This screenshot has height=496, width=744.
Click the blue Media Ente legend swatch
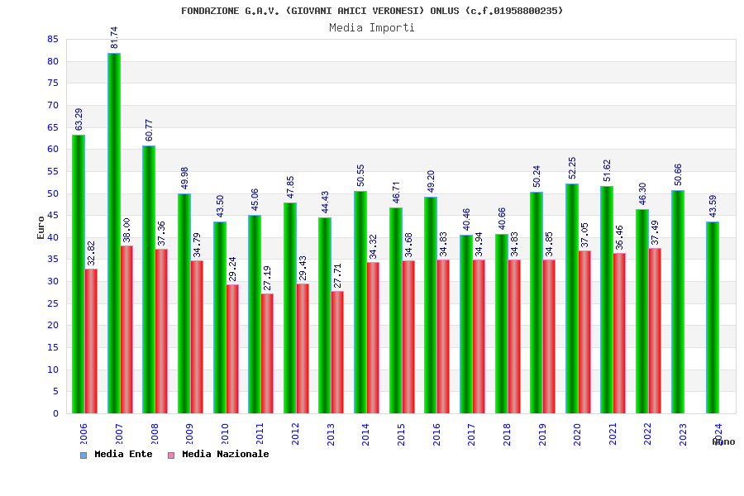(x=83, y=455)
